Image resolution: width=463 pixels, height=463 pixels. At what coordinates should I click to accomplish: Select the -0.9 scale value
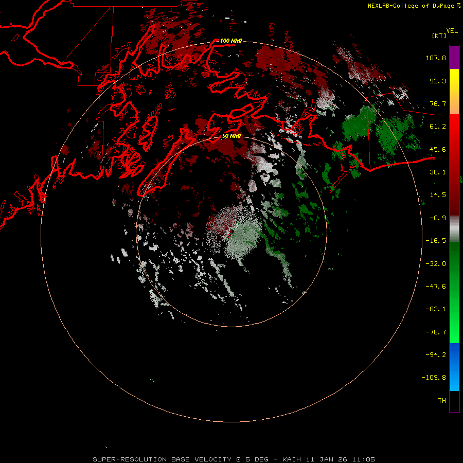438,218
